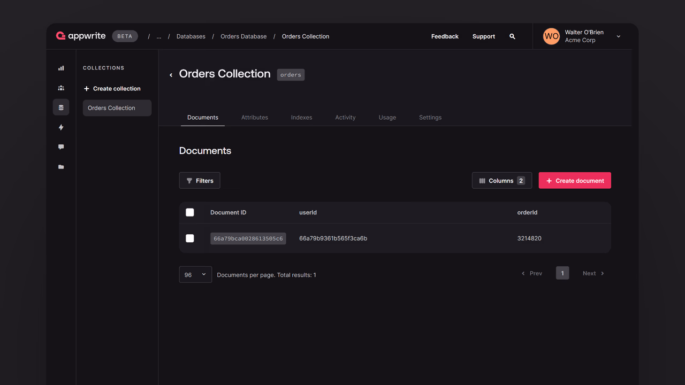This screenshot has height=385, width=685.
Task: Click the orderId value 3214820
Action: click(529, 238)
